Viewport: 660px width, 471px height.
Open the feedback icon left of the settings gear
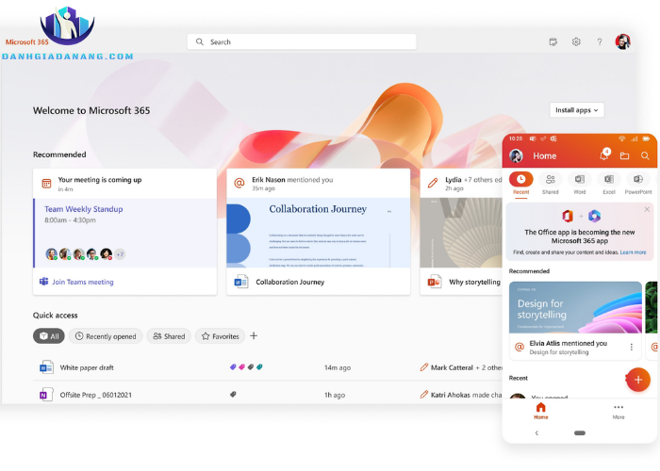pyautogui.click(x=553, y=41)
